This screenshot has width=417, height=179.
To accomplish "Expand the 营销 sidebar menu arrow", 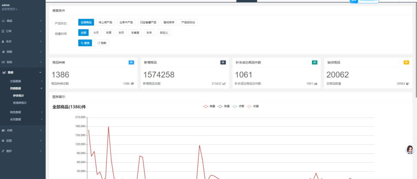I will [x=41, y=52].
